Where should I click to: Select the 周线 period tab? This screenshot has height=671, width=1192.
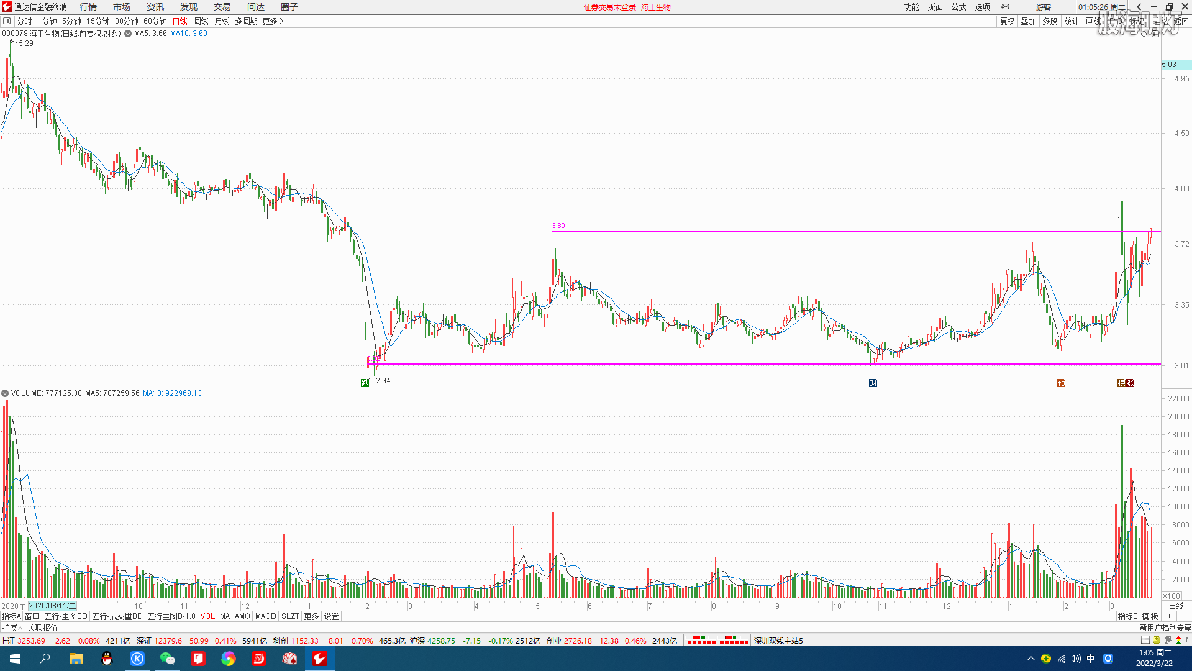point(201,21)
